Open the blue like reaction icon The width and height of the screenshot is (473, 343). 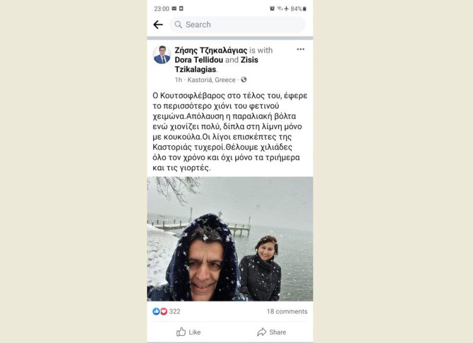(x=156, y=311)
